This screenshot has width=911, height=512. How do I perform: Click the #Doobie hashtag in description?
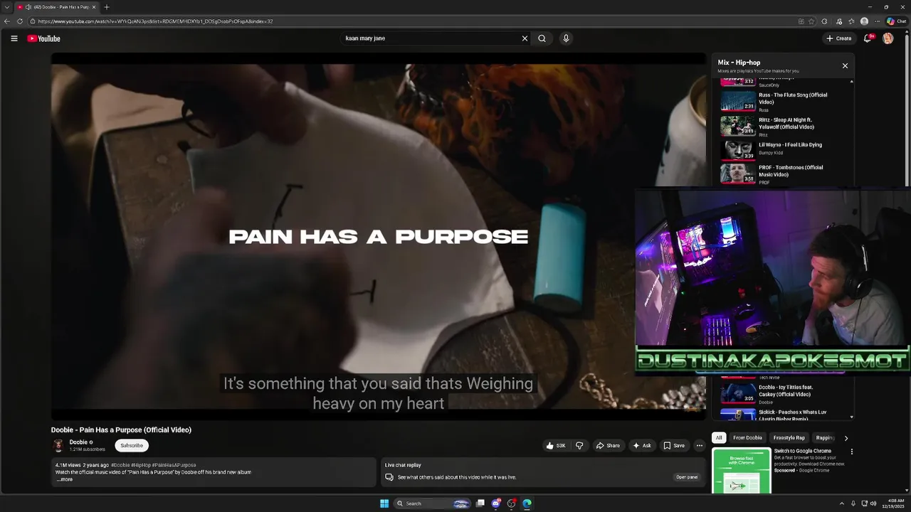tap(120, 465)
